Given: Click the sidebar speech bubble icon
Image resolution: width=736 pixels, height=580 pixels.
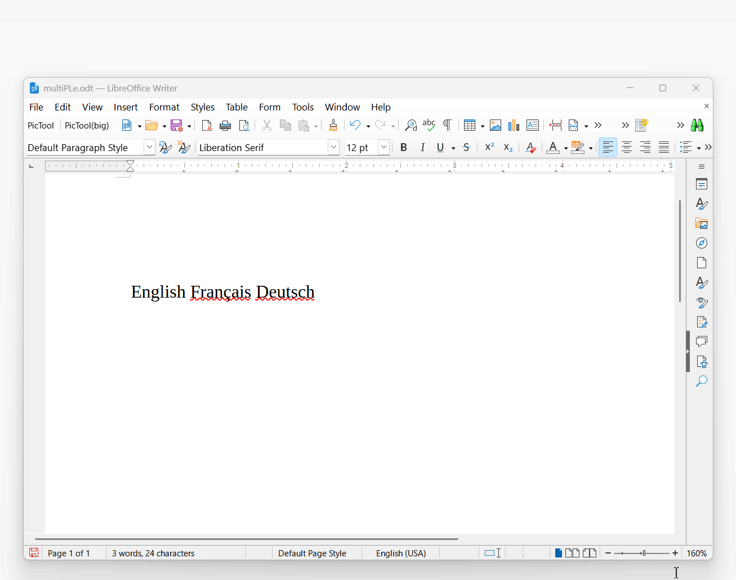Looking at the screenshot, I should tap(702, 342).
